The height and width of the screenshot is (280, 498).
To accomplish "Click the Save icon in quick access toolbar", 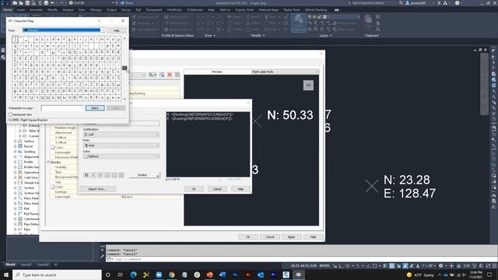I will pyautogui.click(x=27, y=3).
